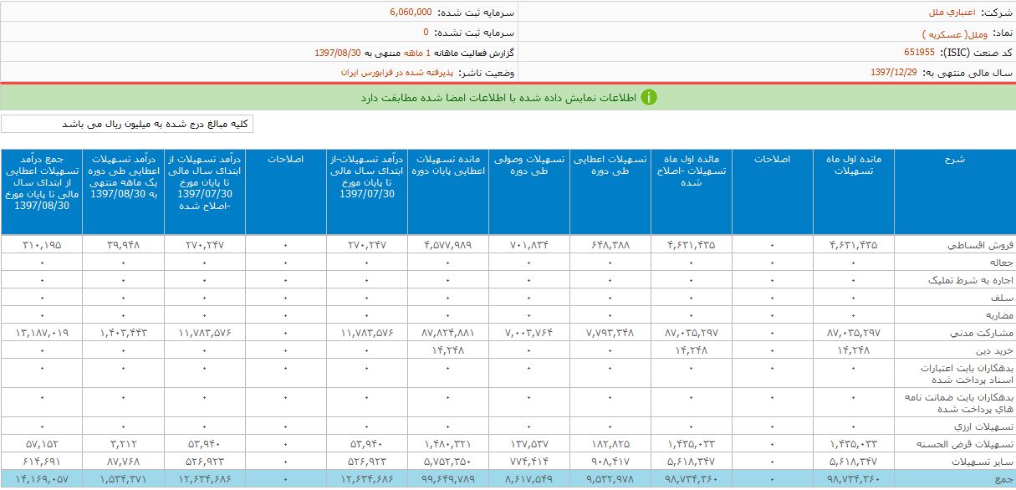Open the company name link 'اعتباري ملل'

coord(948,13)
